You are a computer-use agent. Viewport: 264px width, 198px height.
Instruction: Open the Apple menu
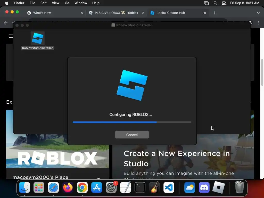coord(7,3)
